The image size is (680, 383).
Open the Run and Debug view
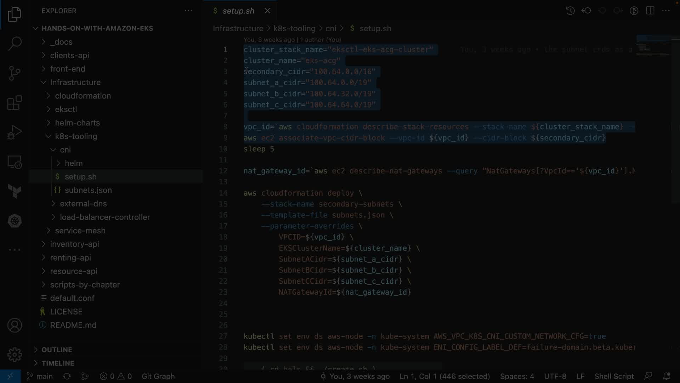point(15,133)
